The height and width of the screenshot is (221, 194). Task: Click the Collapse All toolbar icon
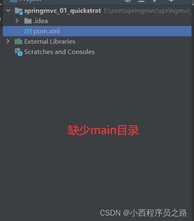(154, 1)
